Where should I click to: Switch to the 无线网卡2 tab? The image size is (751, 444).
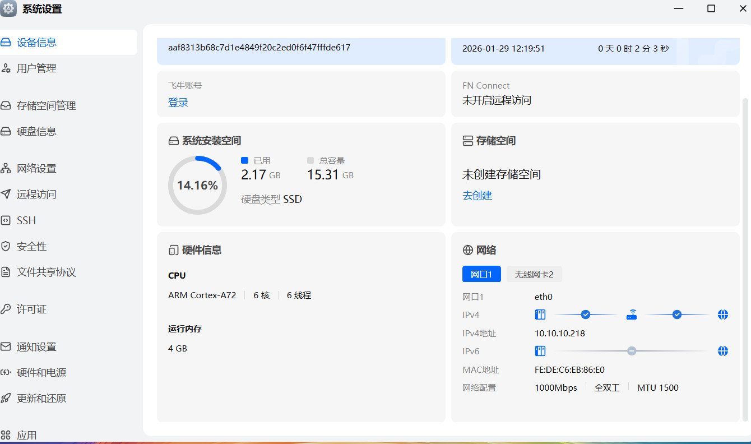click(x=534, y=274)
